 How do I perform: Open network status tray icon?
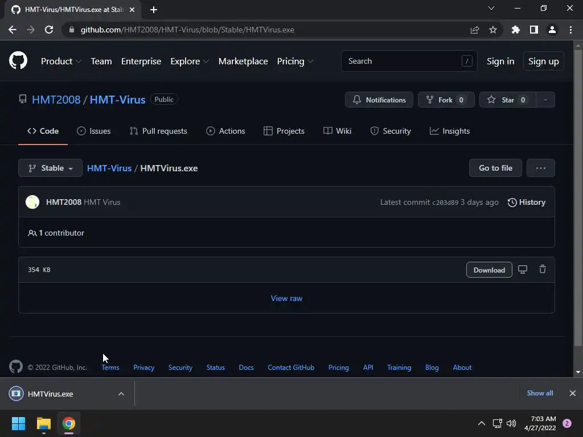pyautogui.click(x=497, y=423)
